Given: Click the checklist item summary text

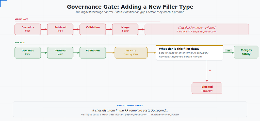Looking at the screenshot, I should tap(130, 111).
